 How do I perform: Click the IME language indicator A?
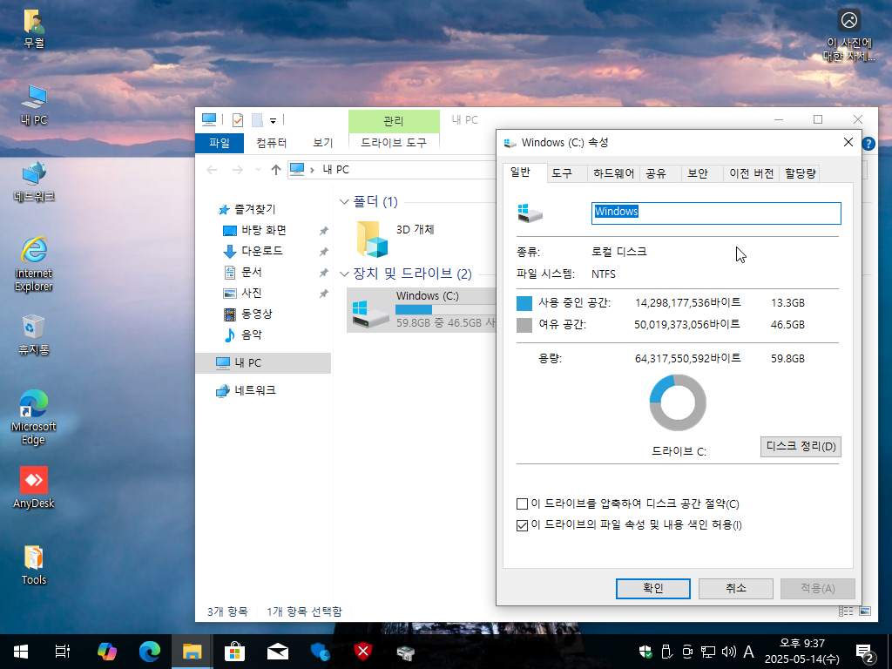(x=748, y=652)
